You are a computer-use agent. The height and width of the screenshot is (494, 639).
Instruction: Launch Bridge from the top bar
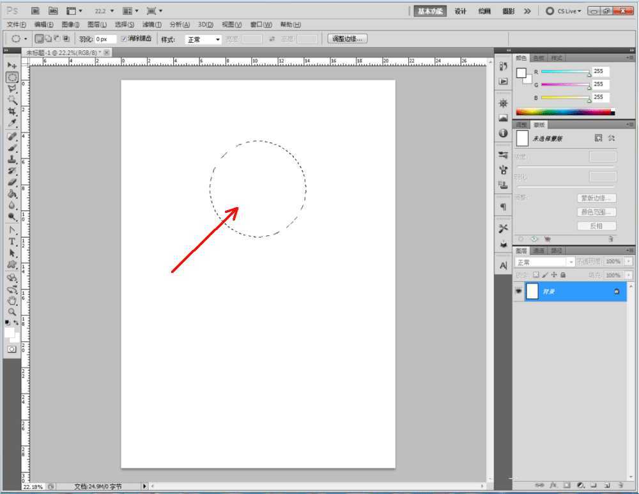click(x=36, y=11)
